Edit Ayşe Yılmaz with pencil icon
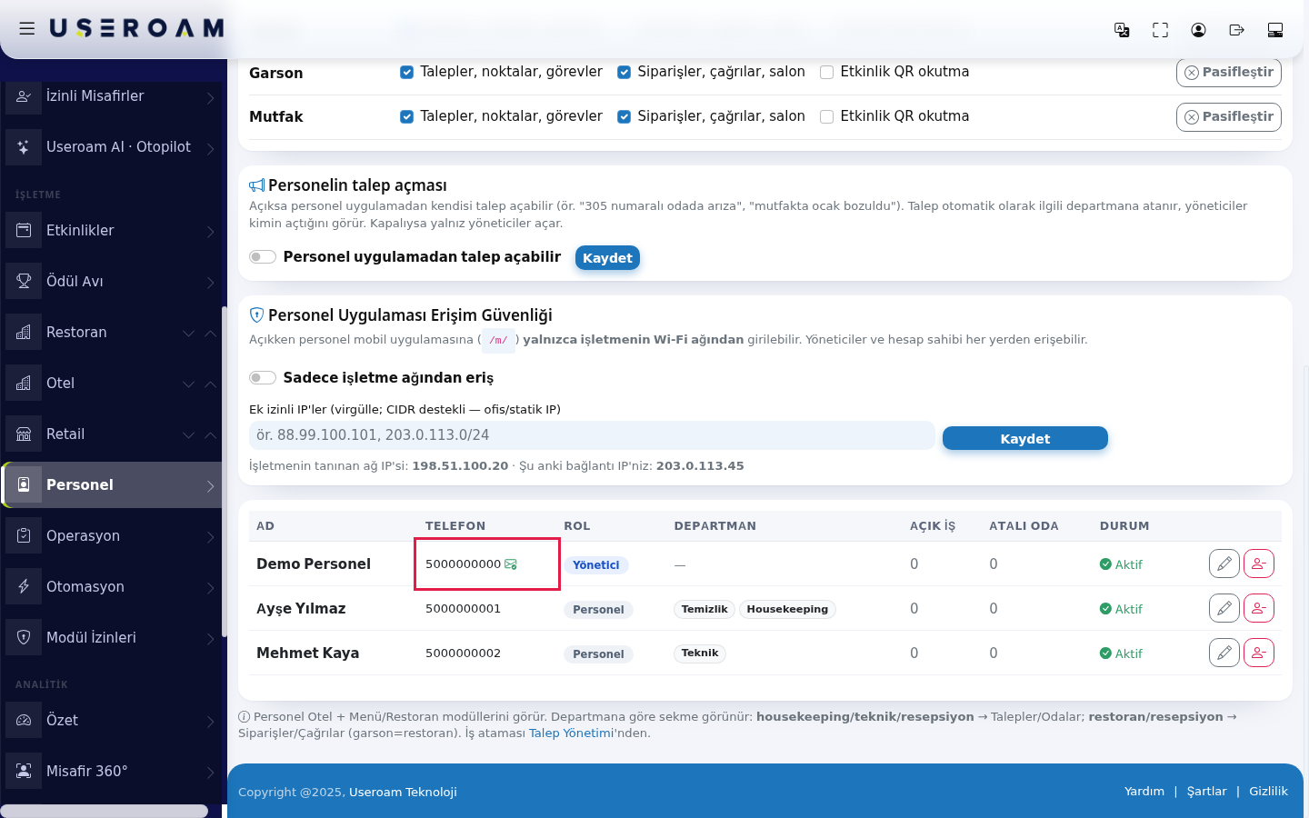 pyautogui.click(x=1224, y=608)
